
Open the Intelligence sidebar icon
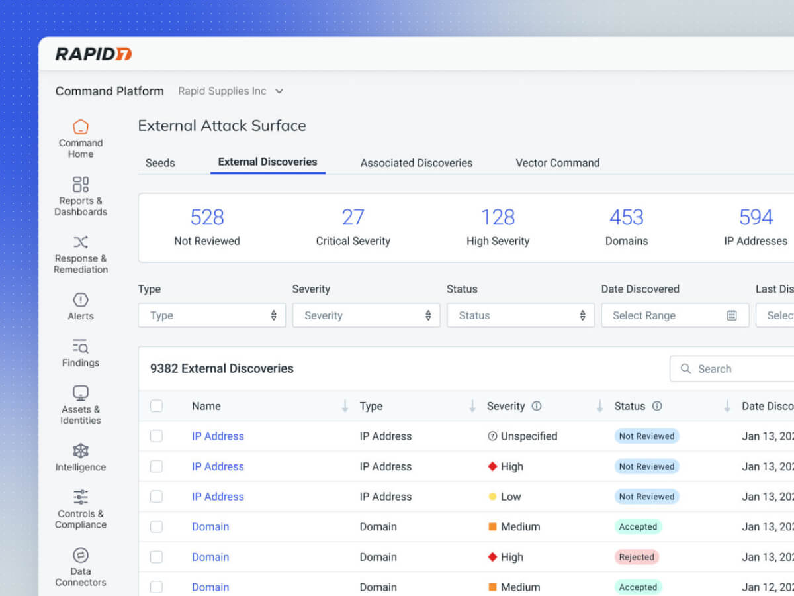click(81, 451)
